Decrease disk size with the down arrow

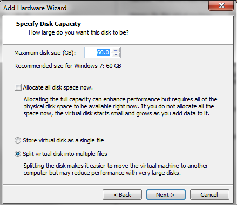pos(116,55)
